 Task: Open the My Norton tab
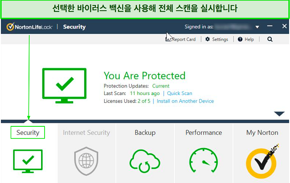pos(262,133)
